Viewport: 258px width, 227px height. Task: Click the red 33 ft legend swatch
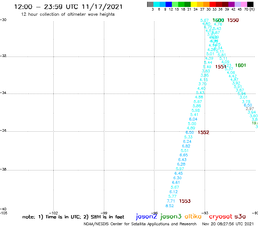point(213,4)
